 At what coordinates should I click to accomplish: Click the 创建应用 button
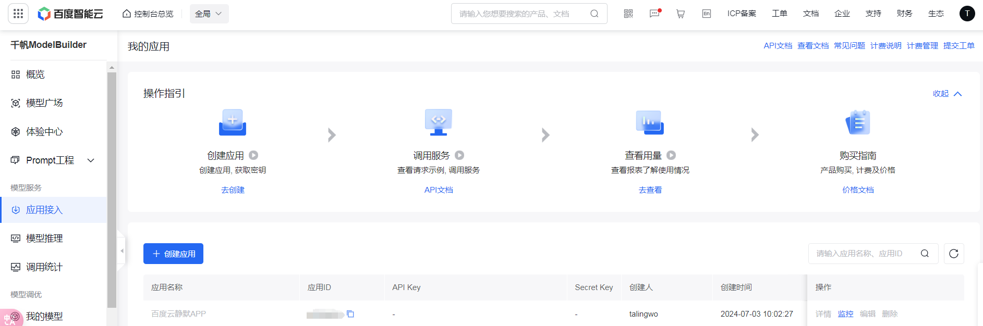click(173, 254)
